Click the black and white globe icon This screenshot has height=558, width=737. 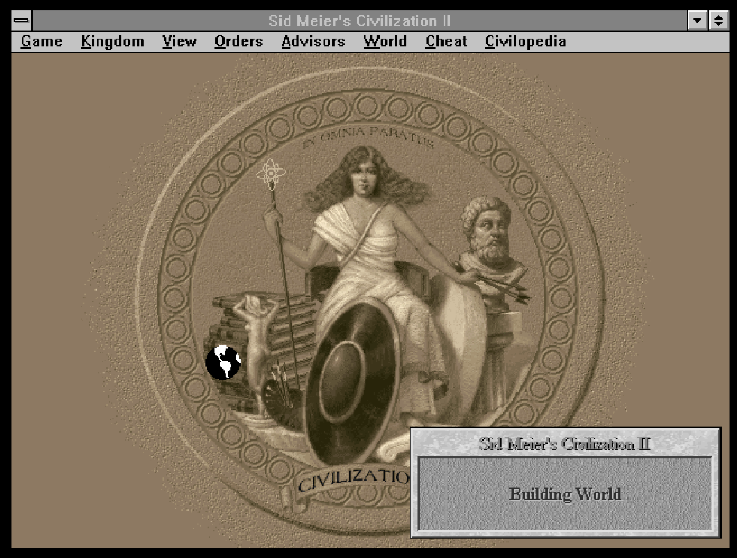(223, 362)
